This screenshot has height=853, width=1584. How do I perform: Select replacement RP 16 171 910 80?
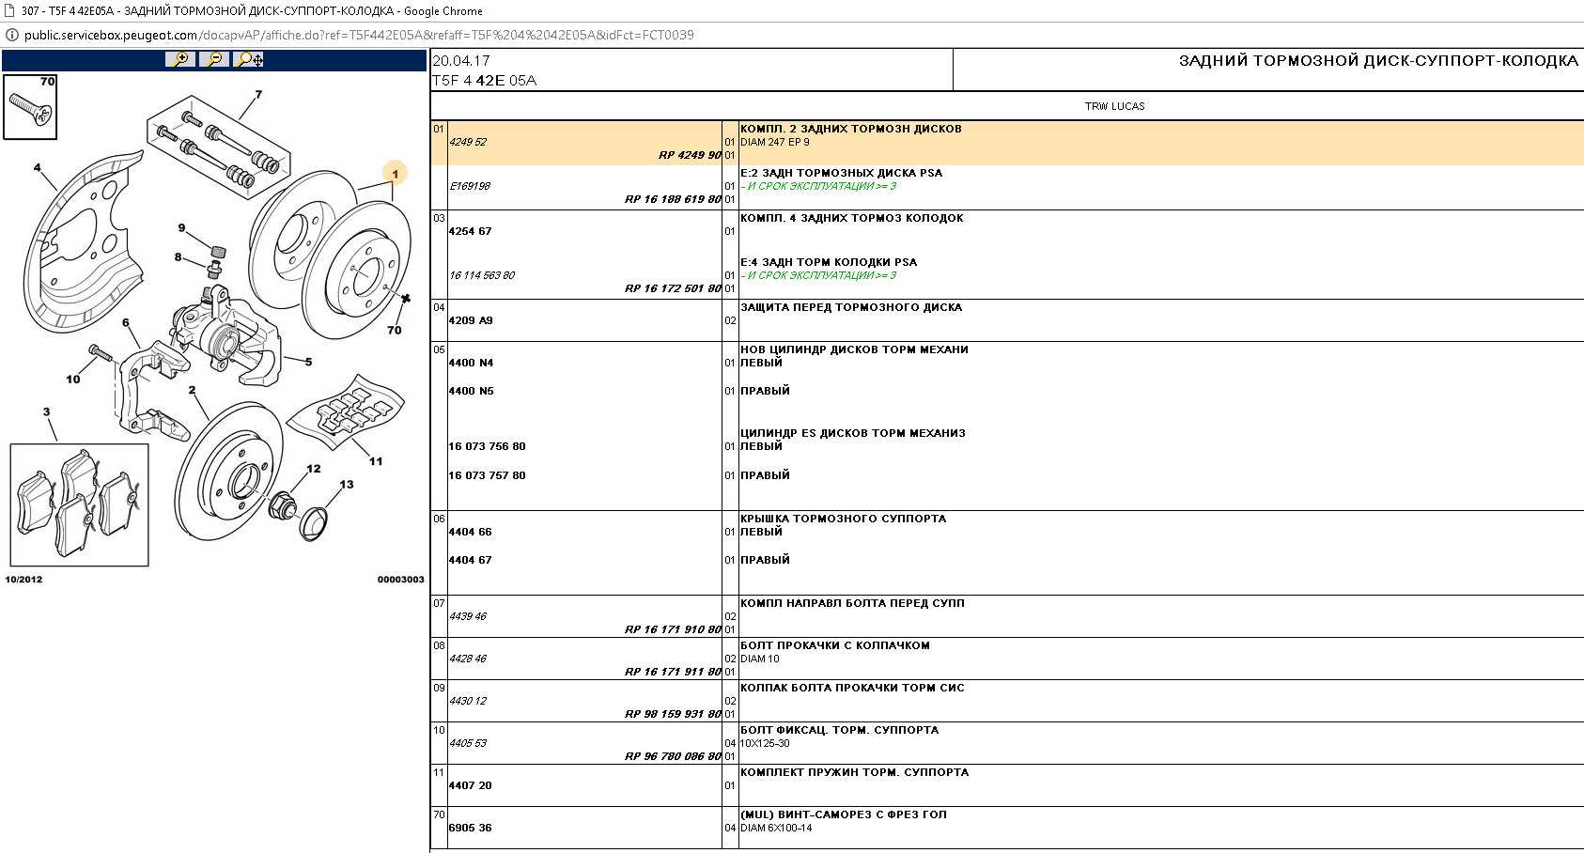coord(673,630)
